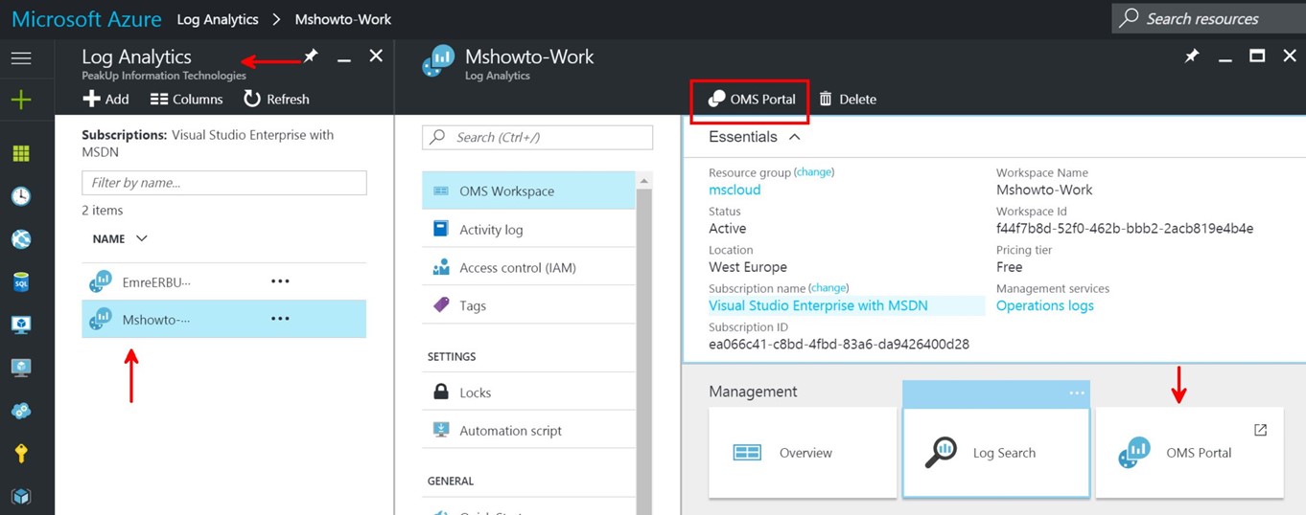Click external link icon on OMS Portal tile
The image size is (1306, 515).
click(1261, 430)
